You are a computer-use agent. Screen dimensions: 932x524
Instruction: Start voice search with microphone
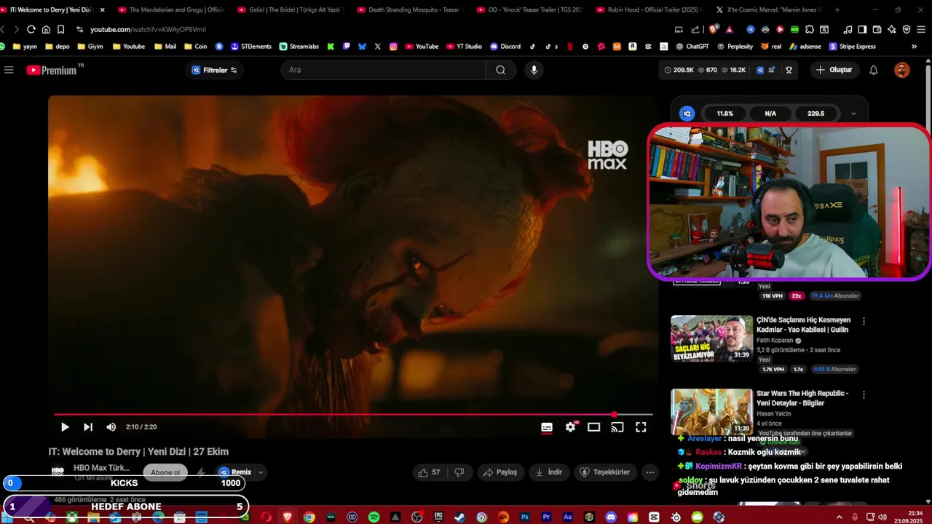pyautogui.click(x=534, y=70)
